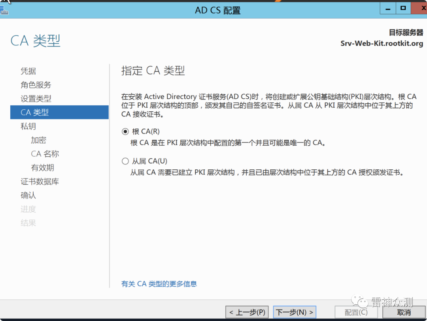Open the 有效期 sub-step
Viewport: 427px width, 321px height.
pos(42,167)
